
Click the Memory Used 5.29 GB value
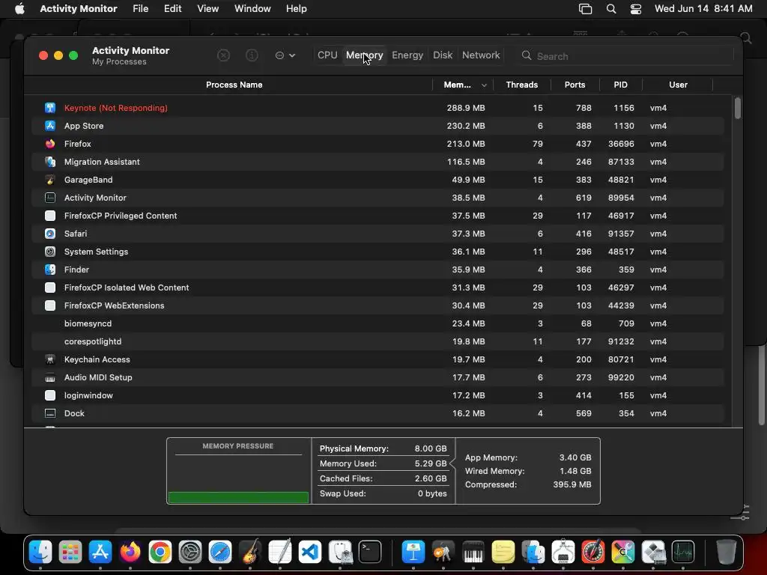[x=431, y=463]
